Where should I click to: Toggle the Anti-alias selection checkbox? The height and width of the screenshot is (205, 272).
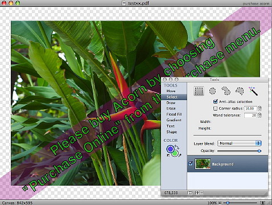pyautogui.click(x=215, y=101)
